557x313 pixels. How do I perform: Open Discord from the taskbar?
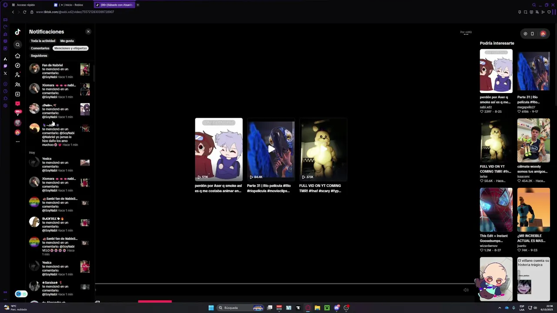[x=336, y=308]
